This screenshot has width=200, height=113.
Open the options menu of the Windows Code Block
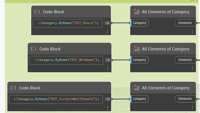click(x=108, y=69)
